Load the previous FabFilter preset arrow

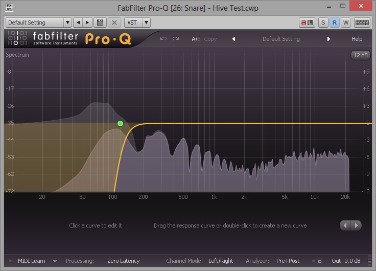tap(233, 39)
